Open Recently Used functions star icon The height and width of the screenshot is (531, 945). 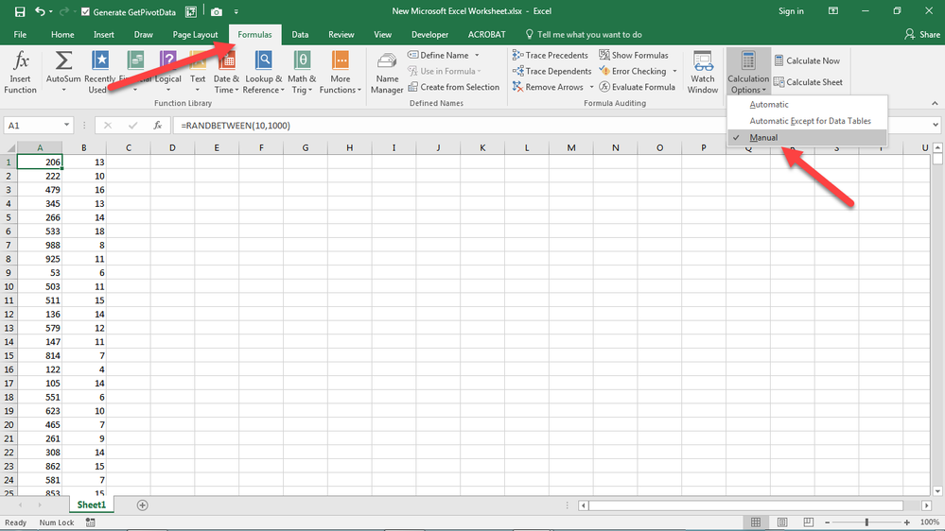(100, 60)
